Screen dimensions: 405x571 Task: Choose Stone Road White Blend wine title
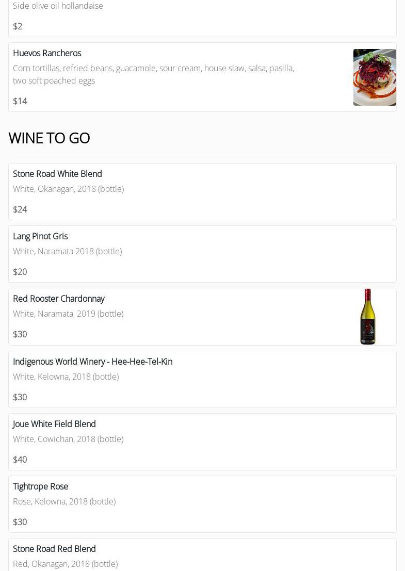(57, 174)
